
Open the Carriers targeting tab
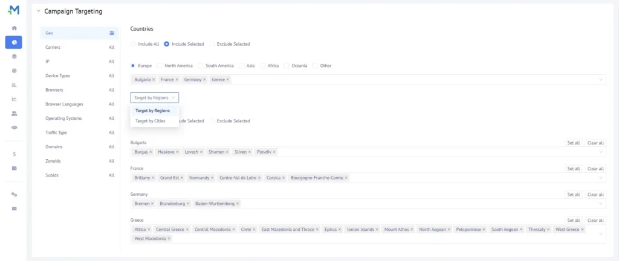coord(79,47)
